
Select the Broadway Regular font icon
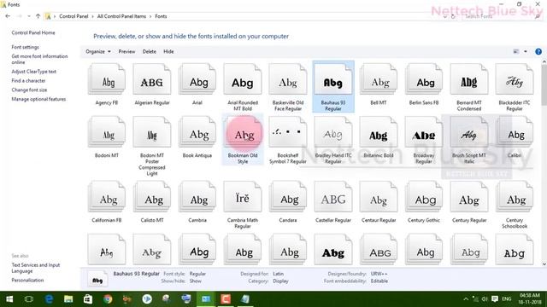[424, 132]
